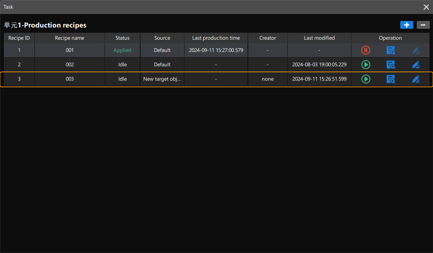The height and width of the screenshot is (253, 433).
Task: Open the view details icon for recipe 002
Action: (x=390, y=65)
